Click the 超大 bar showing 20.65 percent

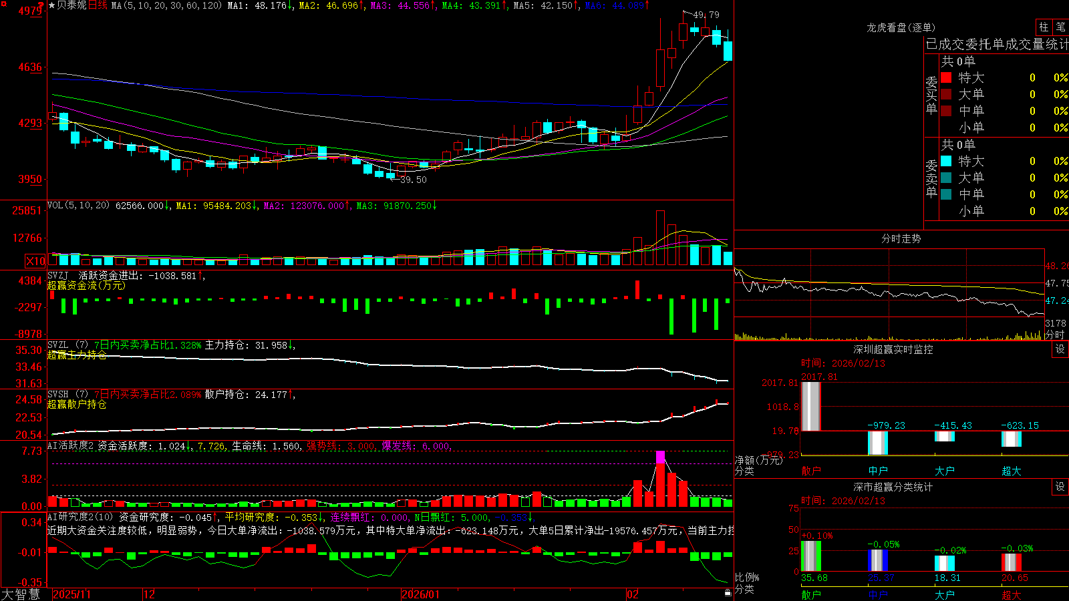(x=1011, y=562)
